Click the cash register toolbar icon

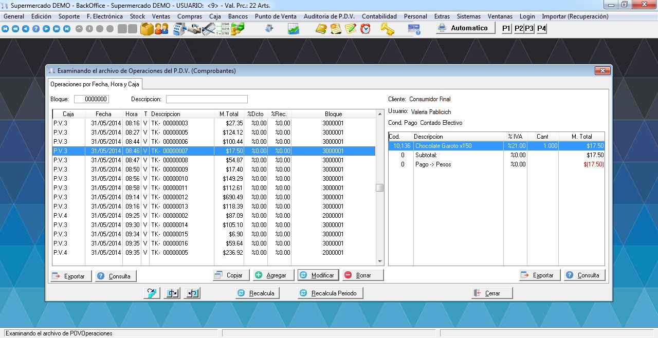[179, 29]
